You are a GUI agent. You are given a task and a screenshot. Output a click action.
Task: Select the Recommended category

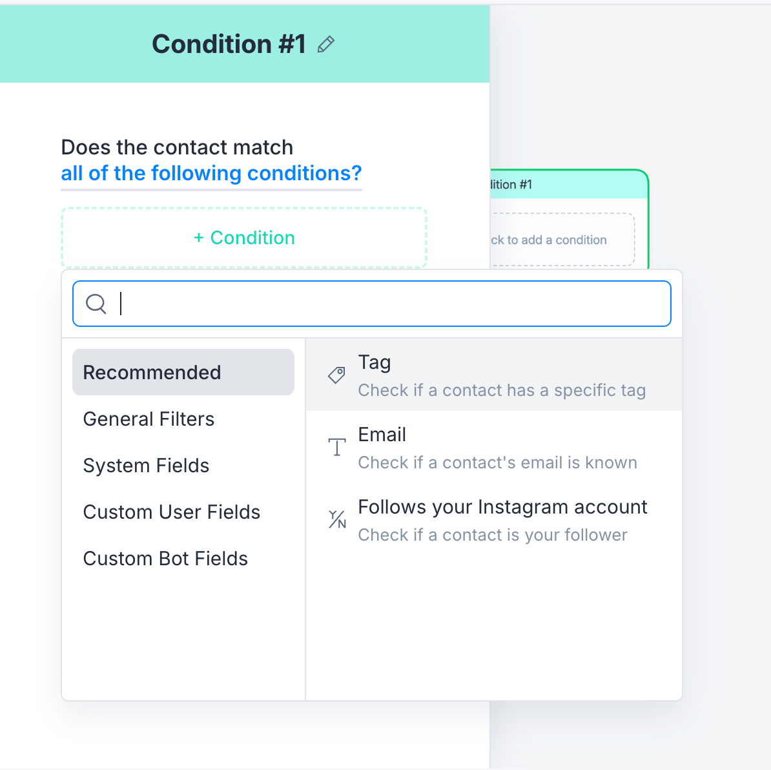click(x=183, y=373)
